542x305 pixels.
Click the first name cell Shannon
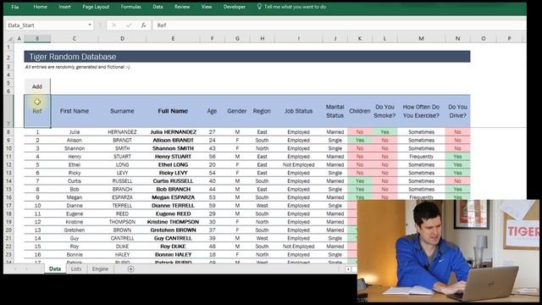click(75, 148)
